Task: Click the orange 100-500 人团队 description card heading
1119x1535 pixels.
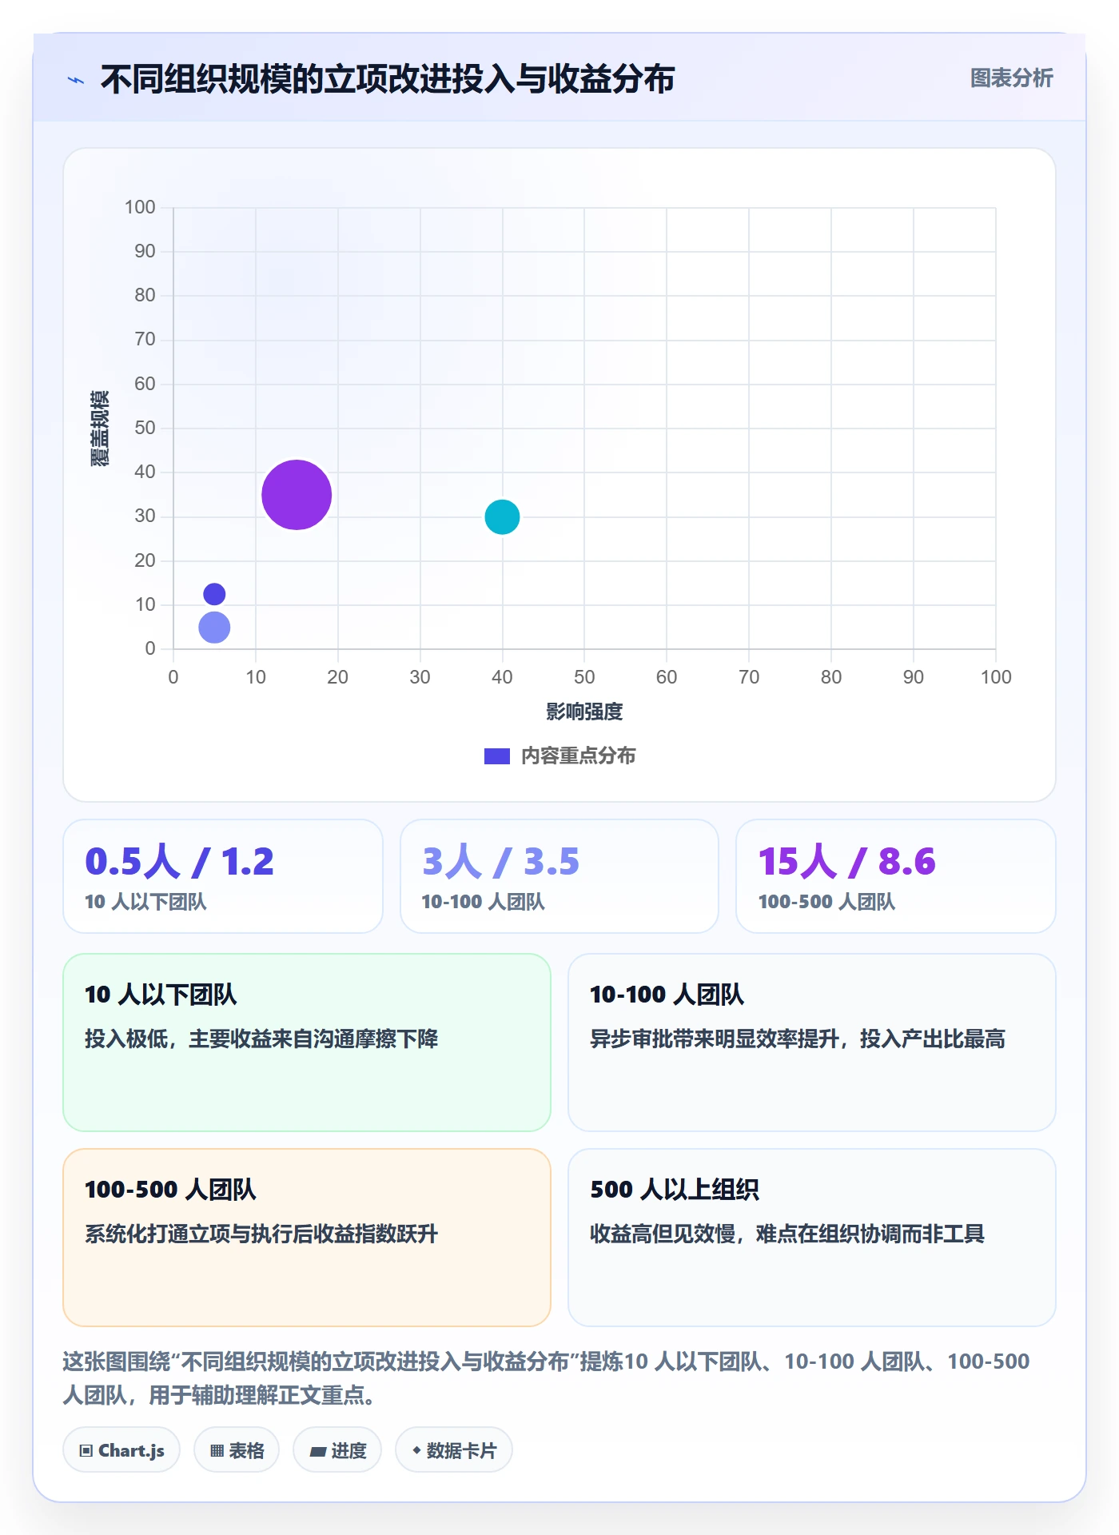Action: (170, 1190)
